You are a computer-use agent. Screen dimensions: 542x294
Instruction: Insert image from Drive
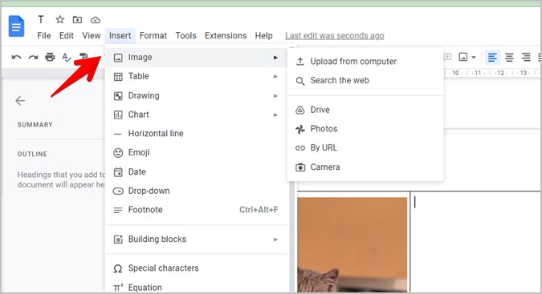(365, 110)
